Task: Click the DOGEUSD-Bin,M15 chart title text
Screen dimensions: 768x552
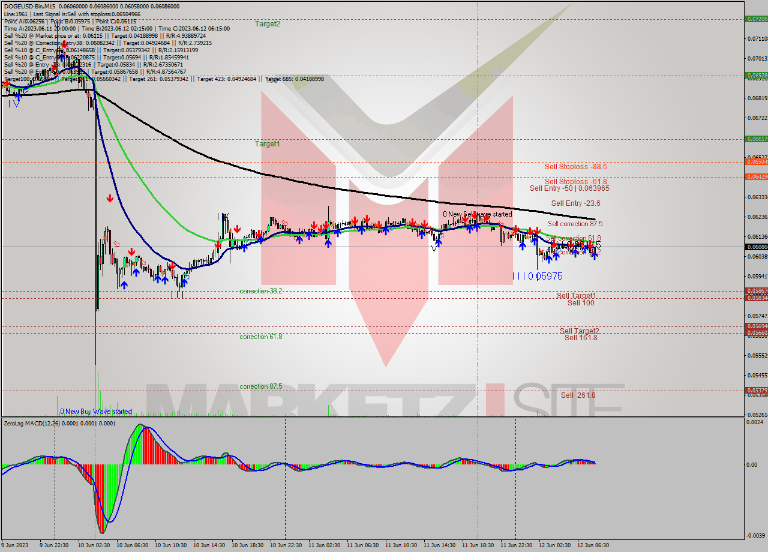Action: [x=29, y=6]
